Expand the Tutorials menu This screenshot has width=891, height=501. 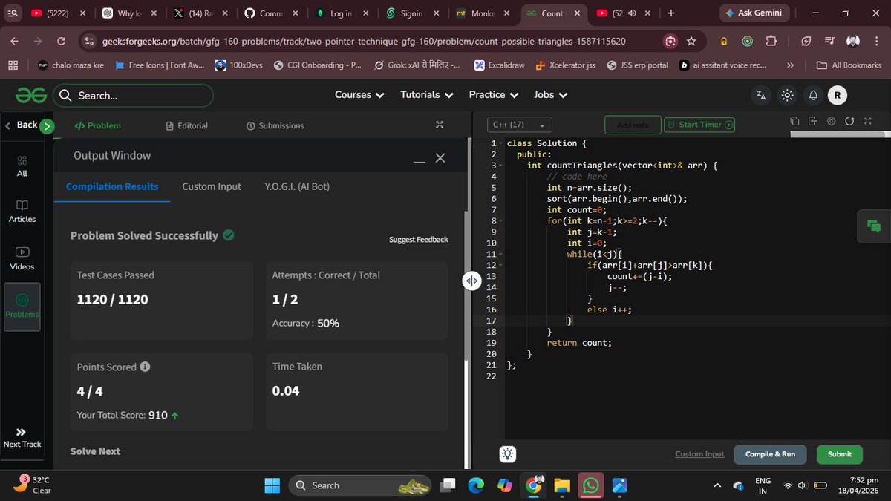(427, 95)
